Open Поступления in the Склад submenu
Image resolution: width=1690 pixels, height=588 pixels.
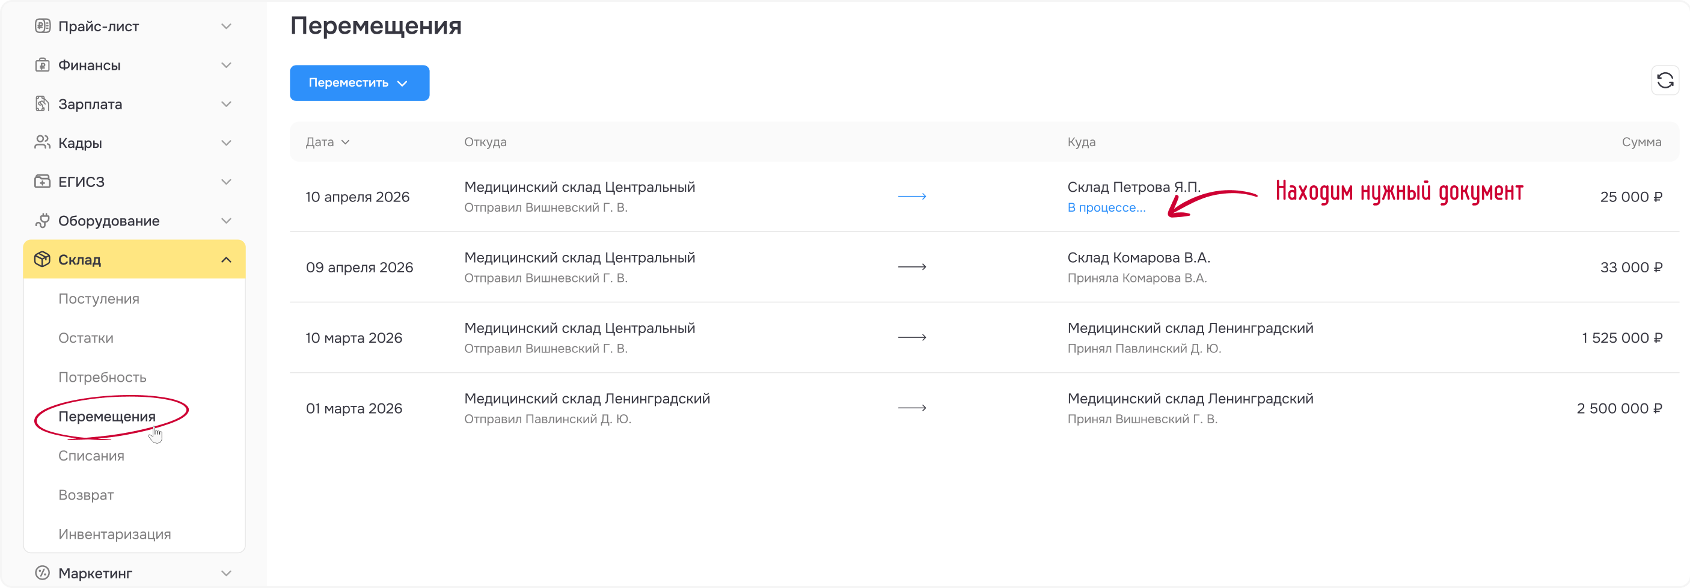pyautogui.click(x=99, y=299)
